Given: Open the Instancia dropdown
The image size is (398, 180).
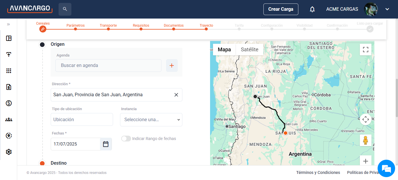Looking at the screenshot, I should (151, 120).
